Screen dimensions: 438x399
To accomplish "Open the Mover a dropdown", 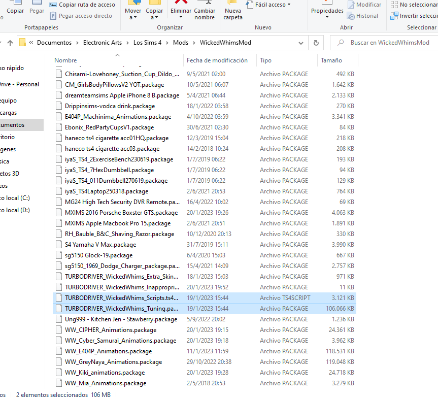I will 133,11.
